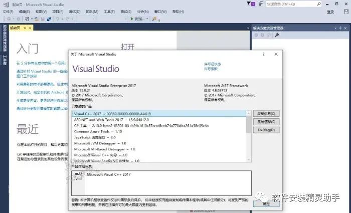Viewport: 351px width, 213px height.
Task: Click the Open File folder icon
Action: [x=37, y=19]
